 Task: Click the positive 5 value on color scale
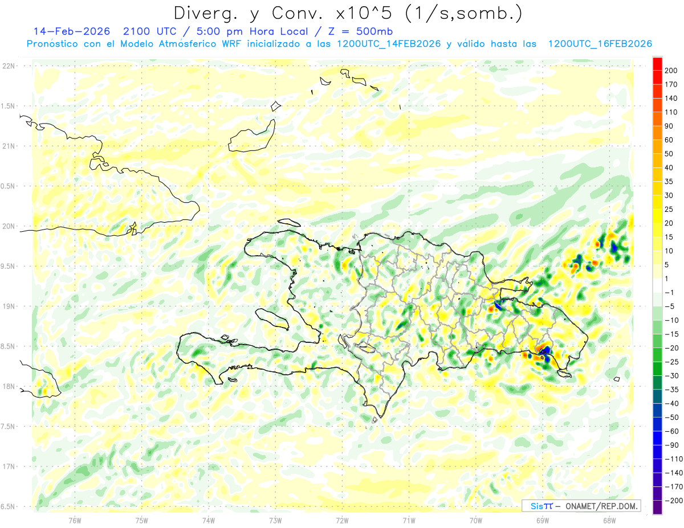pos(667,265)
